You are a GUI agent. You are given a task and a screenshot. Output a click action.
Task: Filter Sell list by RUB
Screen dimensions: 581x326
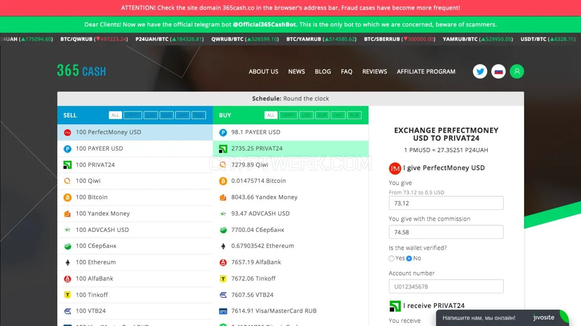coord(199,115)
